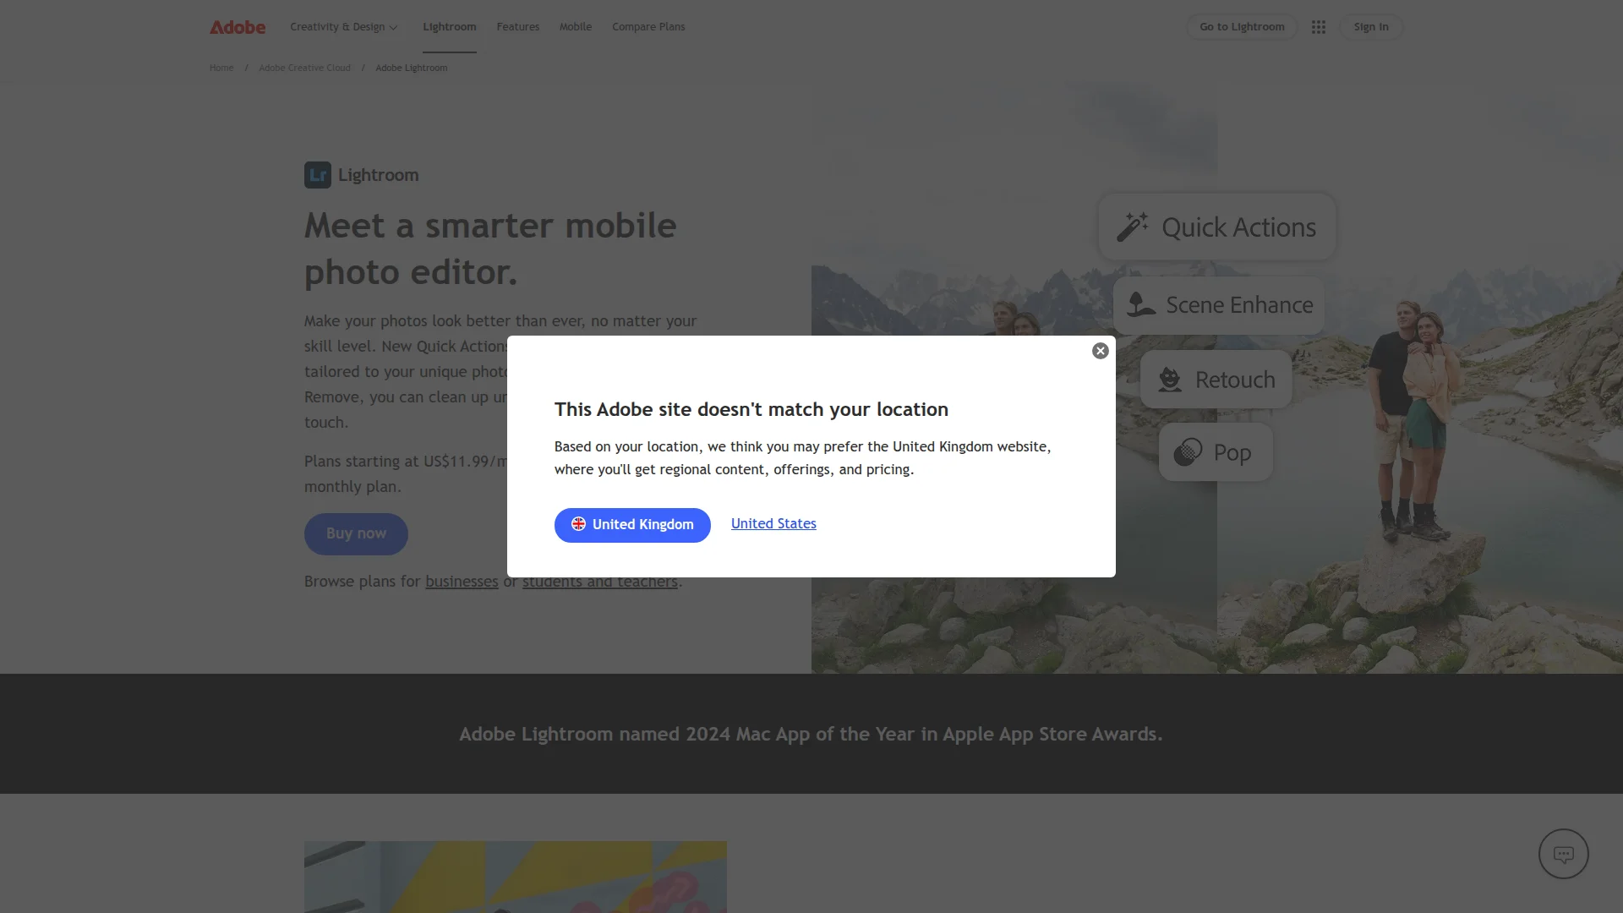Image resolution: width=1623 pixels, height=913 pixels.
Task: Open the Features menu item
Action: [x=518, y=27]
